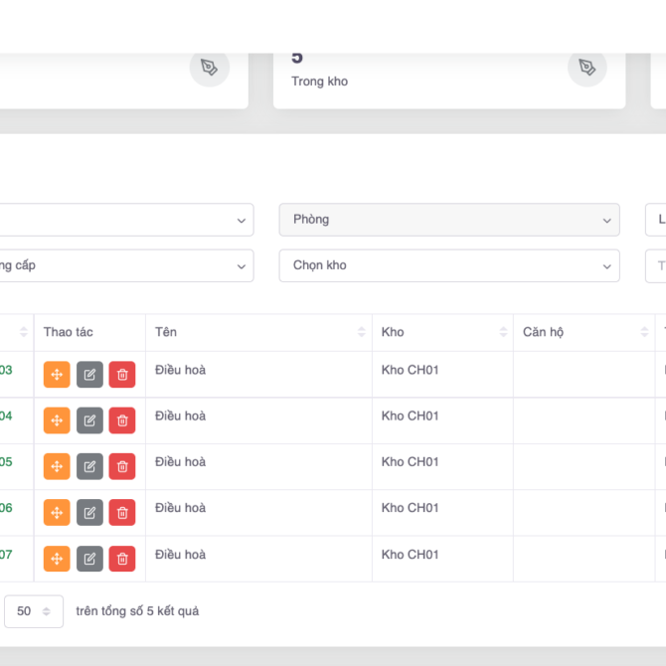The image size is (666, 666).
Task: Click the red trash icon in row 07
Action: [122, 559]
